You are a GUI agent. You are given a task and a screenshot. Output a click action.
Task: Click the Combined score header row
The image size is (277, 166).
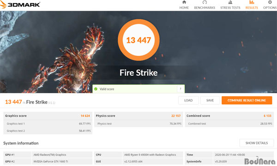click(x=229, y=116)
